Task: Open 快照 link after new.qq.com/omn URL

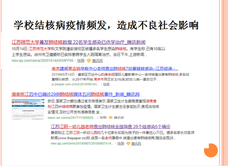Action: pos(121,143)
